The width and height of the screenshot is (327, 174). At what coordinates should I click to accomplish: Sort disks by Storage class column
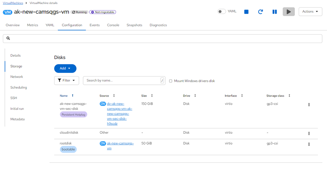click(289, 96)
